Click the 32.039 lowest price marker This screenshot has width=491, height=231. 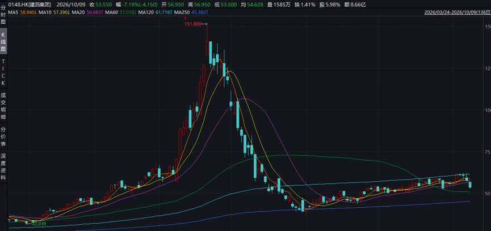pyautogui.click(x=39, y=223)
